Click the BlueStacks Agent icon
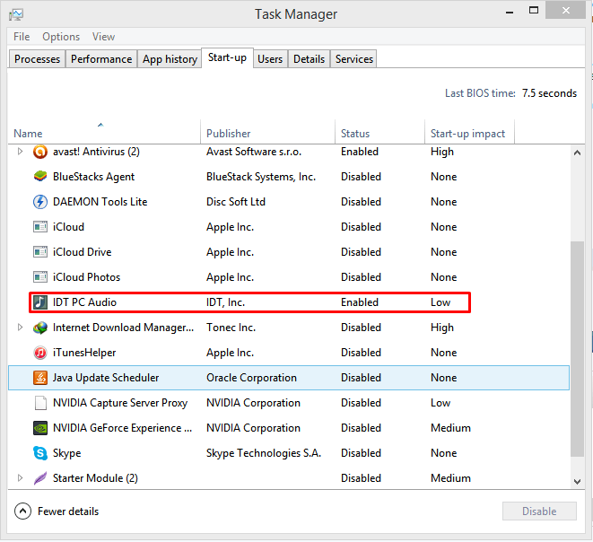Viewport: 593px width, 542px height. point(40,177)
